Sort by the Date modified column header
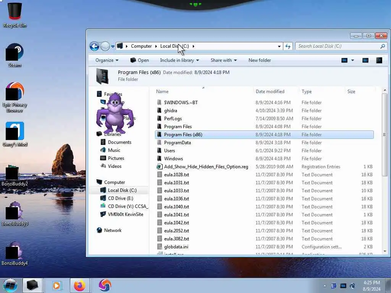The width and height of the screenshot is (391, 293). tap(270, 92)
